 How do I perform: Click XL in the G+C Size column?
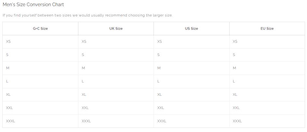click(8, 94)
